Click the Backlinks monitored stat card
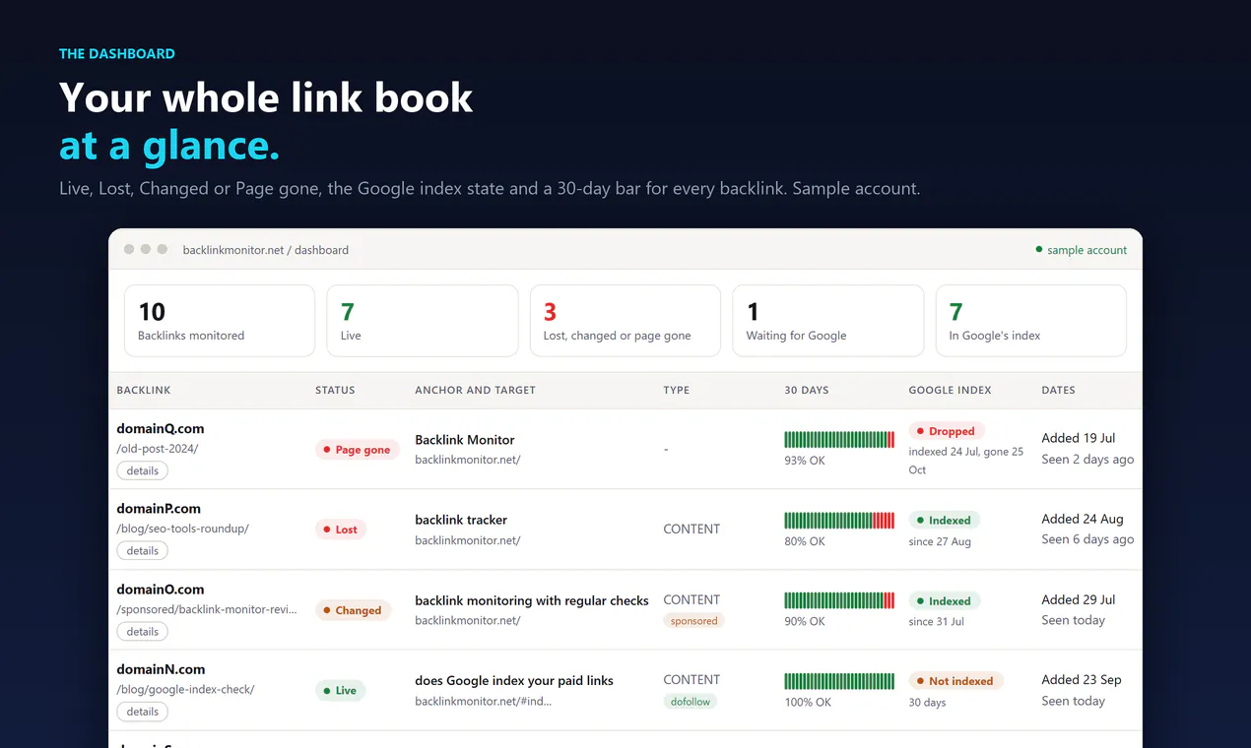Image resolution: width=1251 pixels, height=748 pixels. point(220,321)
